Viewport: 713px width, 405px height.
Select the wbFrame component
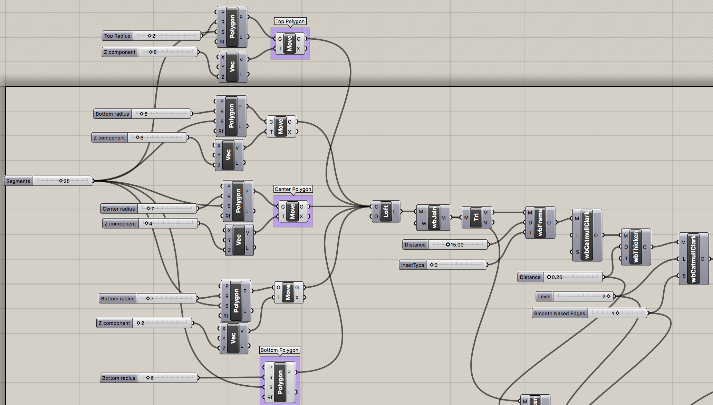(x=541, y=223)
